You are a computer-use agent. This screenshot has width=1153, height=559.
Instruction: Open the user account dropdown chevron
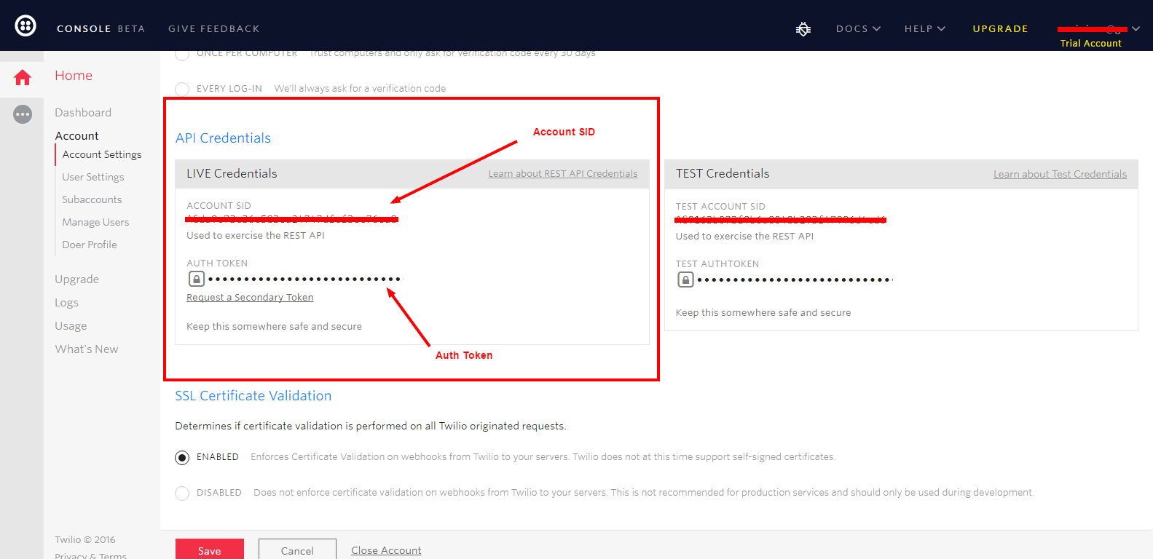(x=1136, y=29)
